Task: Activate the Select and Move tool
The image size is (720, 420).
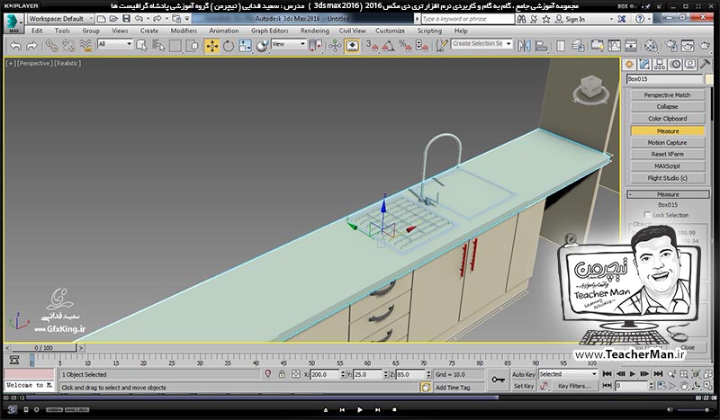Action: tap(212, 46)
